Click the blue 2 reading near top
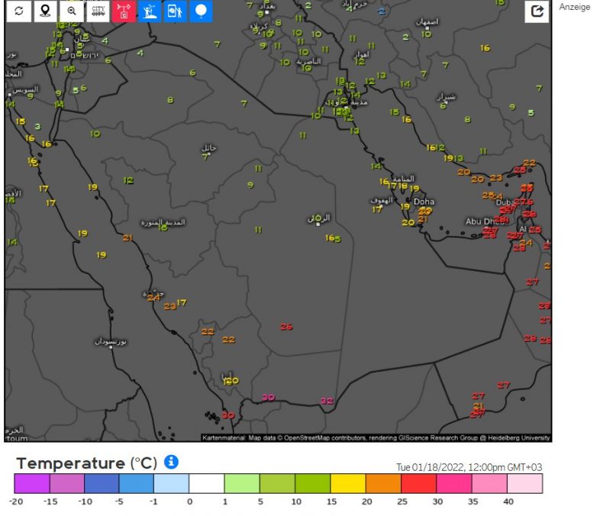Screen dimensions: 610x516 [382, 11]
